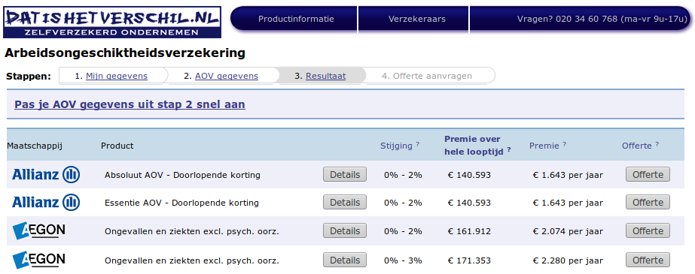Click the DatIsHetVerschil.nl site logo

pos(112,22)
